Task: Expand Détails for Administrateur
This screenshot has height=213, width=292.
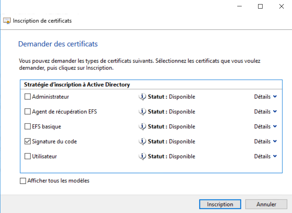Action: point(266,97)
